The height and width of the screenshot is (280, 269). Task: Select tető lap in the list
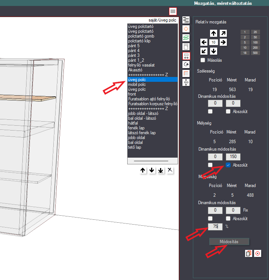[153, 147]
